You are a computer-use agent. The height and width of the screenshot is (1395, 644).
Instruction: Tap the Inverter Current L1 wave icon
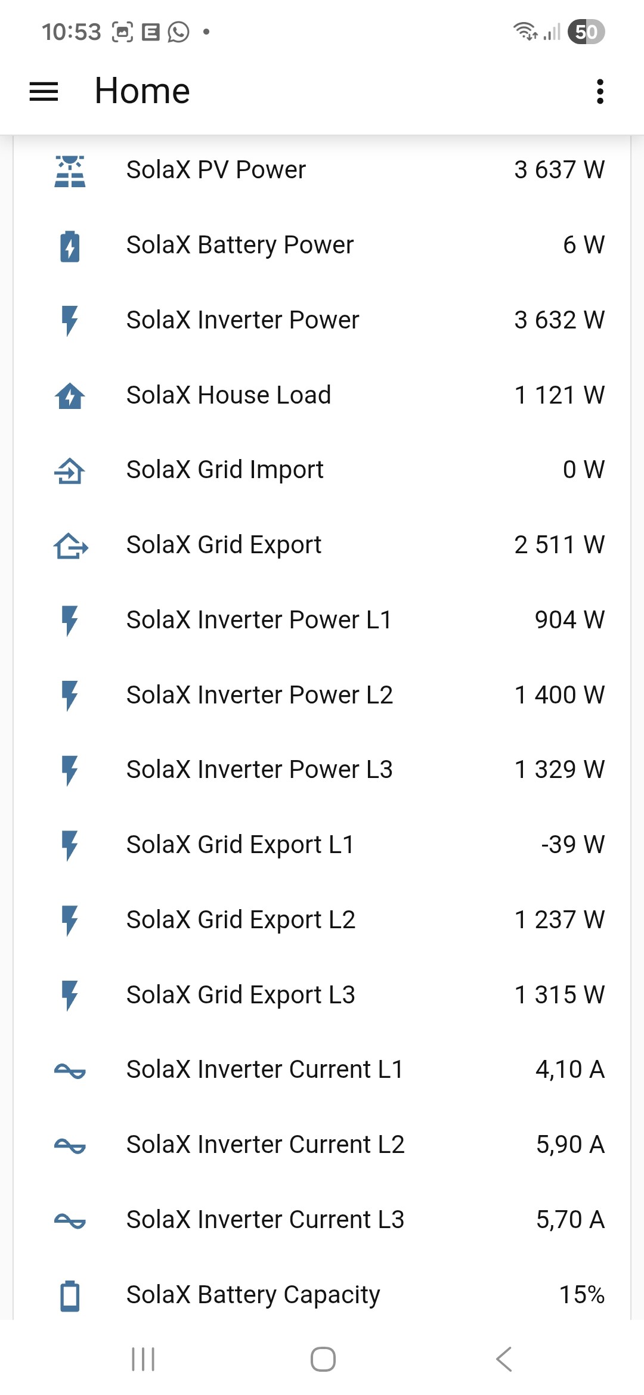point(70,1071)
